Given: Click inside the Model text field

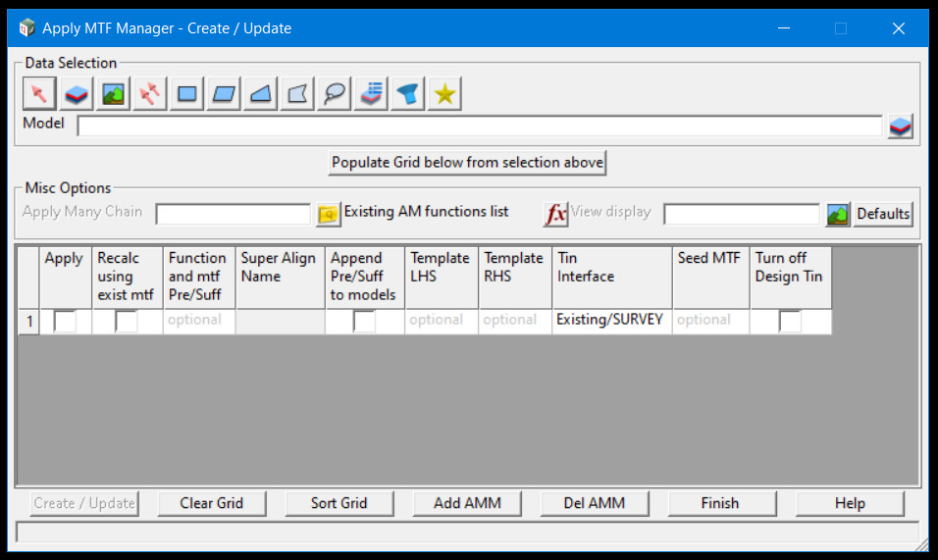Looking at the screenshot, I should pos(479,126).
